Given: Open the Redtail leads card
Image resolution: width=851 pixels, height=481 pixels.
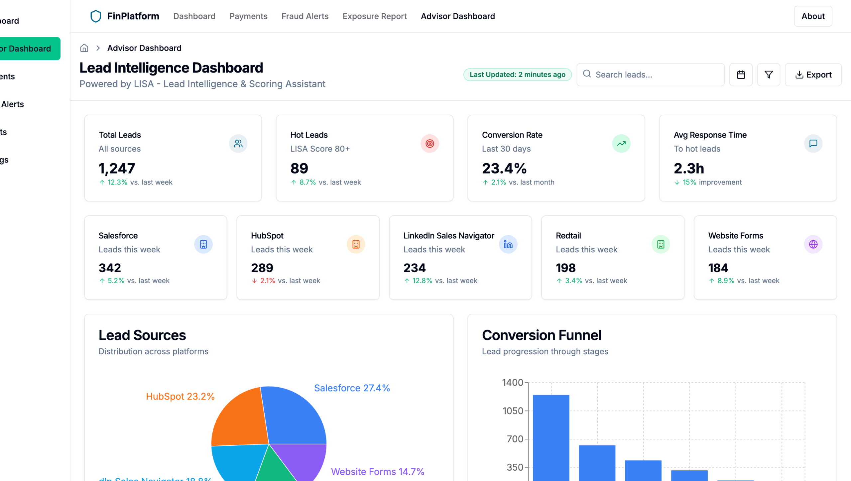Looking at the screenshot, I should [612, 258].
